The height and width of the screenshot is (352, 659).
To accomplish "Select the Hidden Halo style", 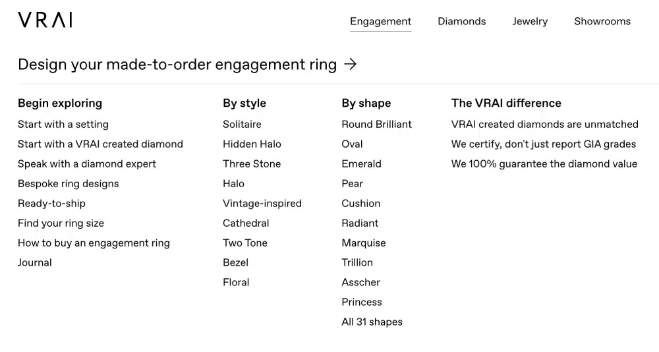I will pos(252,144).
